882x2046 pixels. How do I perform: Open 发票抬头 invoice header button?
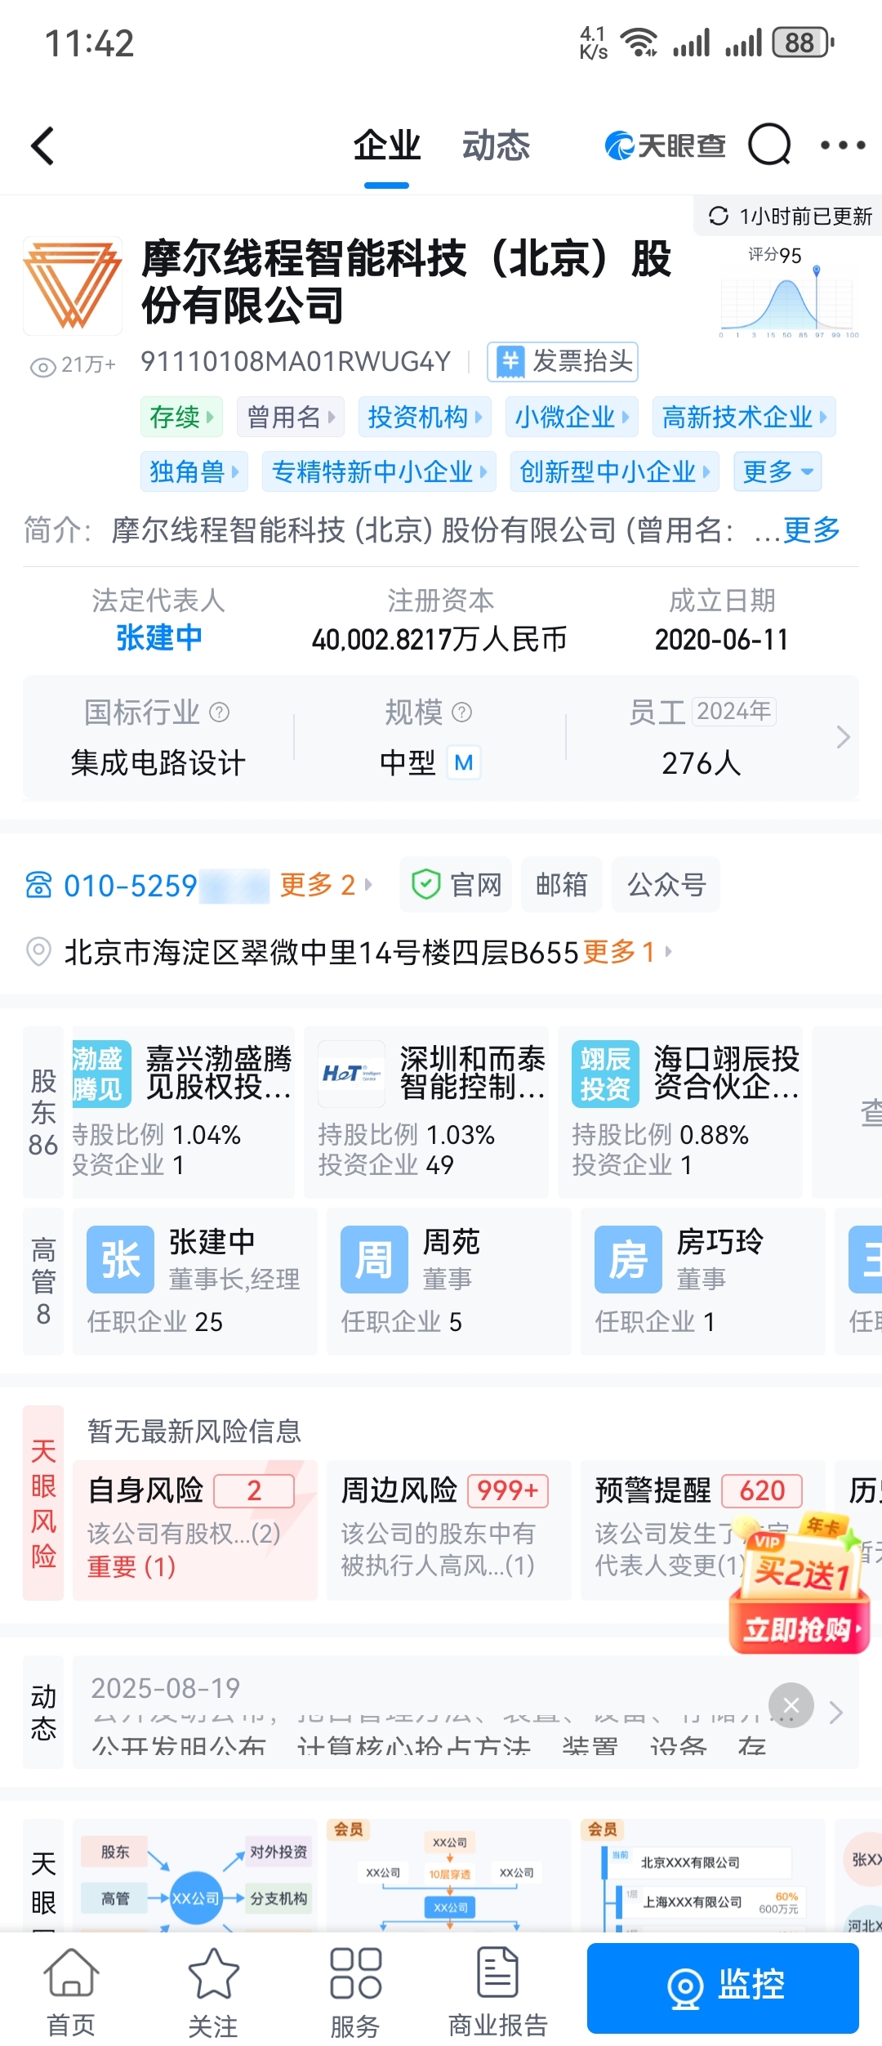563,361
